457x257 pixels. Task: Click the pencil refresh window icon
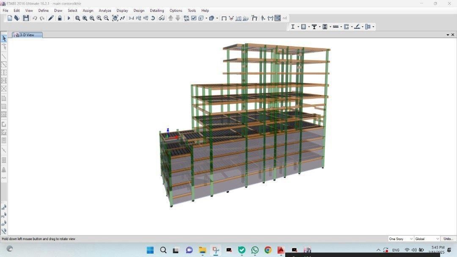click(x=51, y=18)
